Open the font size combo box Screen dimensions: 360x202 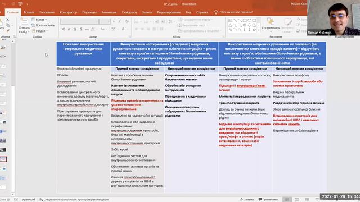pyautogui.click(x=105, y=21)
